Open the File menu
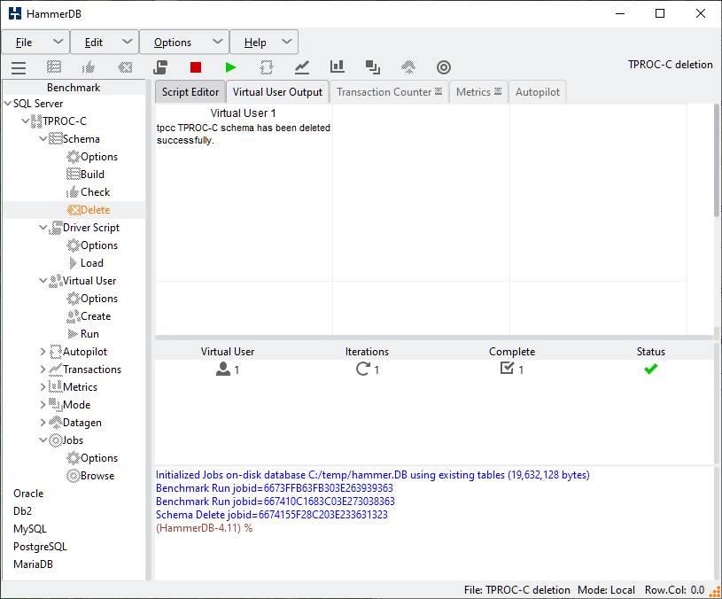Screen dimensions: 722x599 click(35, 43)
